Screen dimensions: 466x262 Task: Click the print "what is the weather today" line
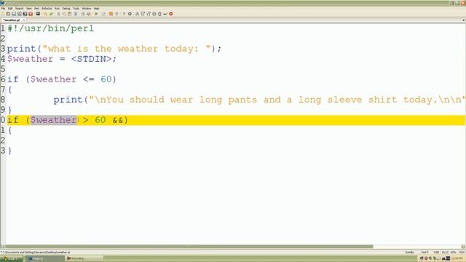114,49
